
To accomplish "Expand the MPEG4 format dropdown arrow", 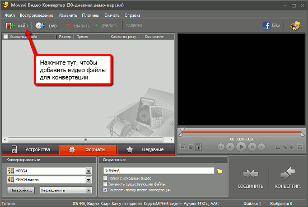I will pos(88,171).
